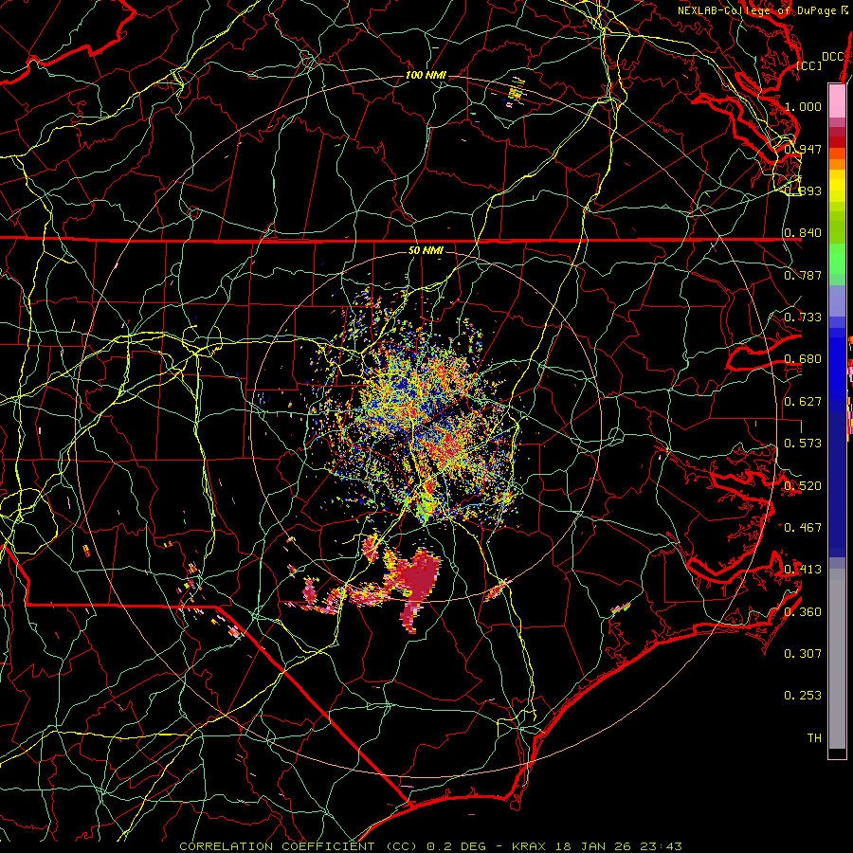Click the 0.520 value on the scale
Screen dimensions: 853x853
pos(803,486)
